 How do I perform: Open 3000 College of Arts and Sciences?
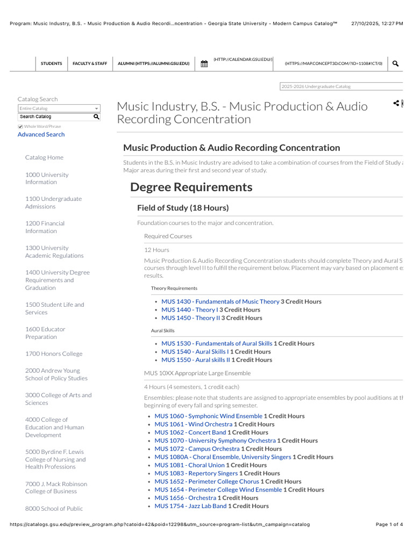pyautogui.click(x=58, y=399)
